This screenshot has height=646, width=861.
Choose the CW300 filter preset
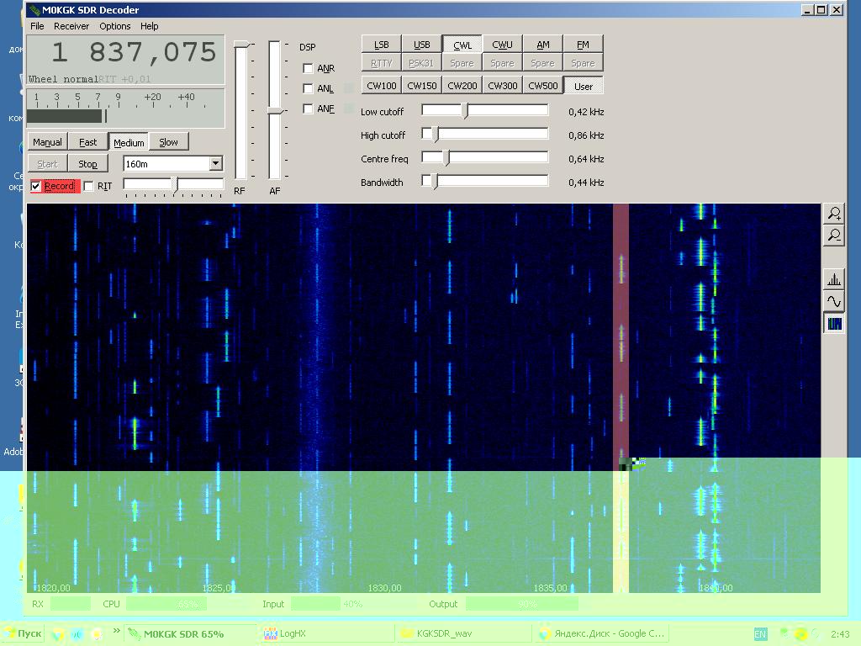(502, 86)
